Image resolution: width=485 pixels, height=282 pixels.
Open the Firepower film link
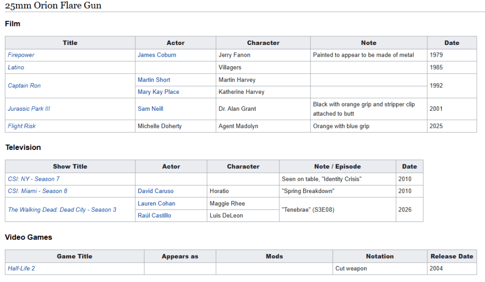tap(21, 55)
